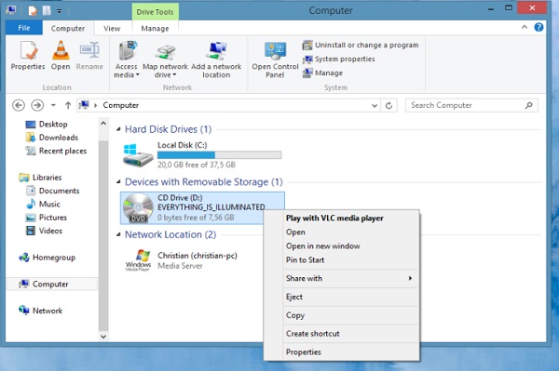Collapse the ribbon with chevron
This screenshot has height=371, width=559.
tap(525, 27)
